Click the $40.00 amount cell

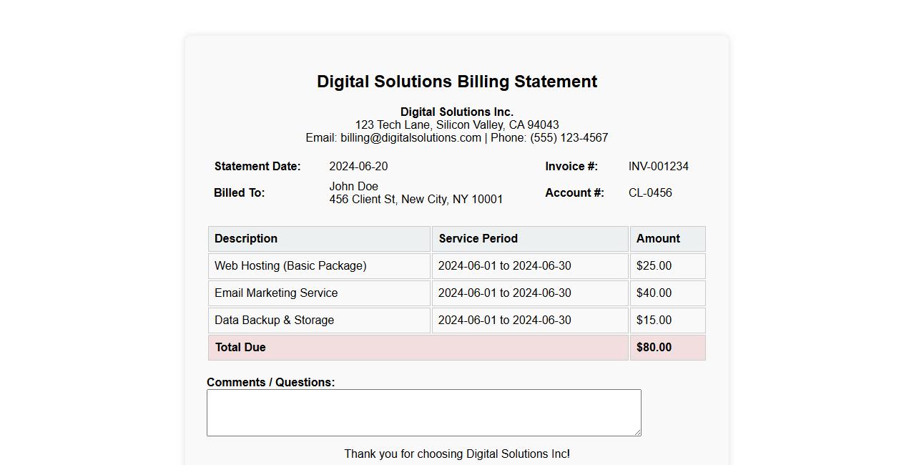point(654,293)
